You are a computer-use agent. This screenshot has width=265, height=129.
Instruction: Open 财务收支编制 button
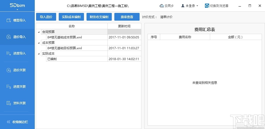[99, 17]
